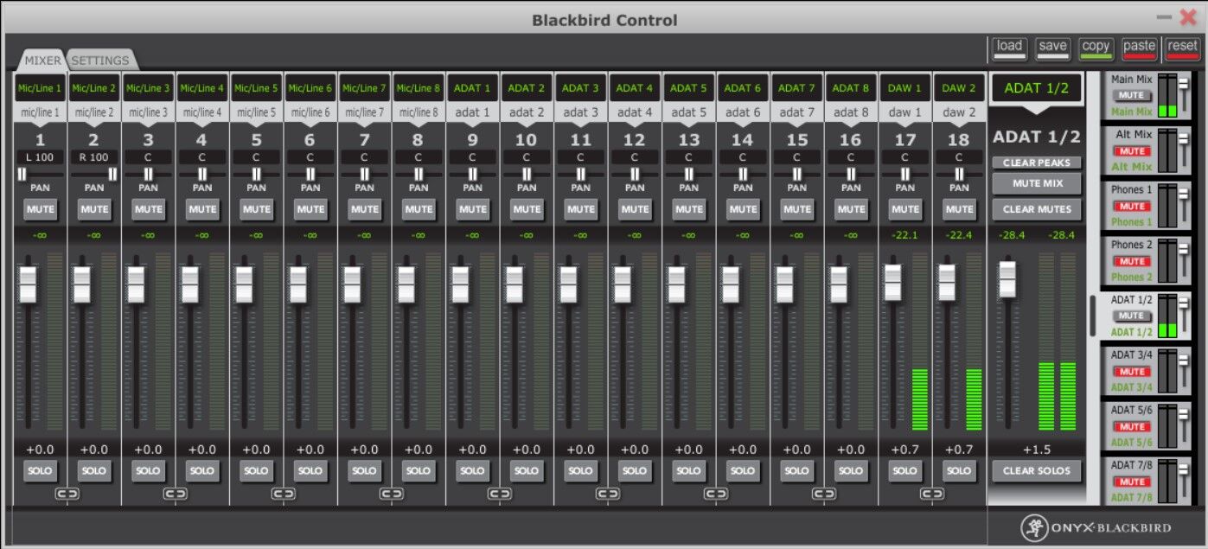
Task: Click the output bus list scrollbar
Action: tap(1093, 316)
